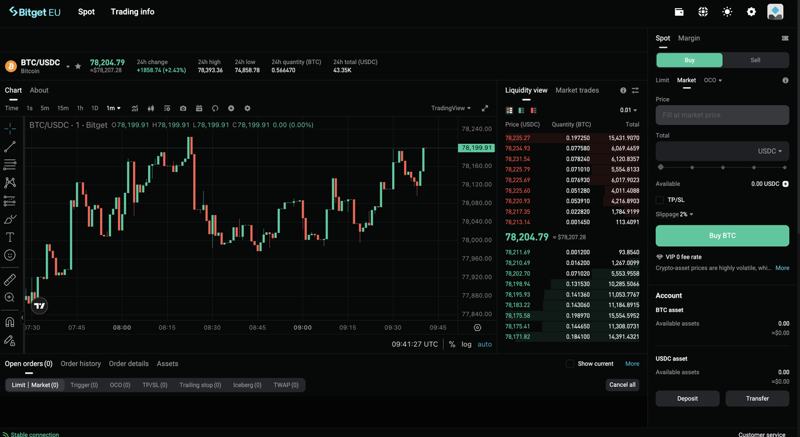Viewport: 800px width, 437px height.
Task: Open the More link beside Show current
Action: (632, 364)
